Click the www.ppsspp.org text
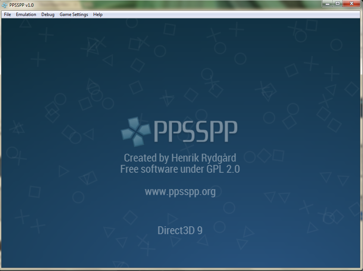 tap(180, 192)
